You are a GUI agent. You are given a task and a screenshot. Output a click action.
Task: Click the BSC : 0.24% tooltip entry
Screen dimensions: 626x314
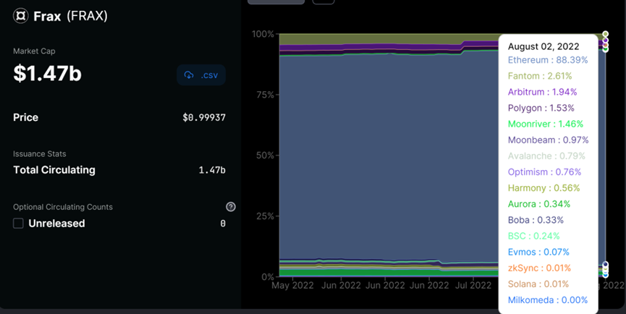click(534, 236)
